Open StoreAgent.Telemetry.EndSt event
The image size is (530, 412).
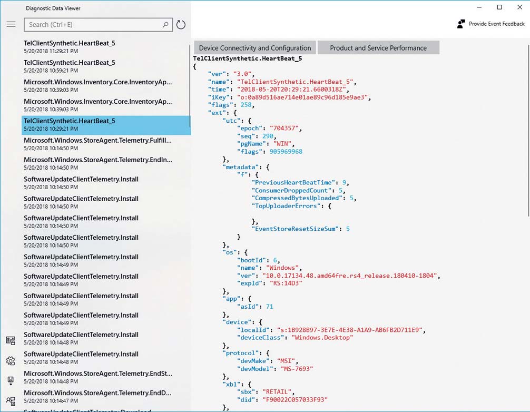tap(106, 377)
